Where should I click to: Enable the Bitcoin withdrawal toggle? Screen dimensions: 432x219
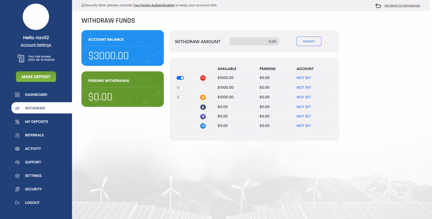pyautogui.click(x=180, y=97)
